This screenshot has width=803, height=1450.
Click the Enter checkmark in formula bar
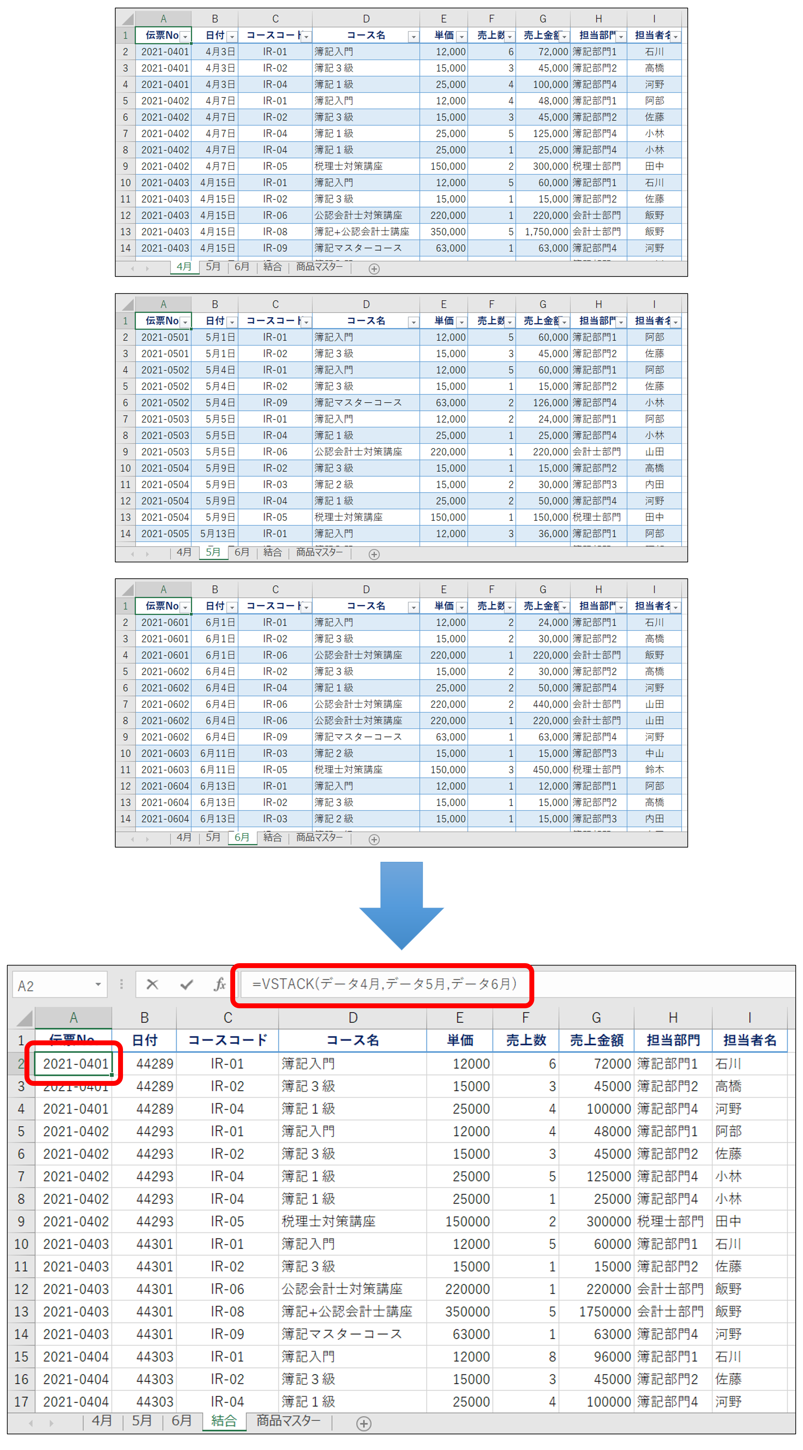pyautogui.click(x=186, y=984)
